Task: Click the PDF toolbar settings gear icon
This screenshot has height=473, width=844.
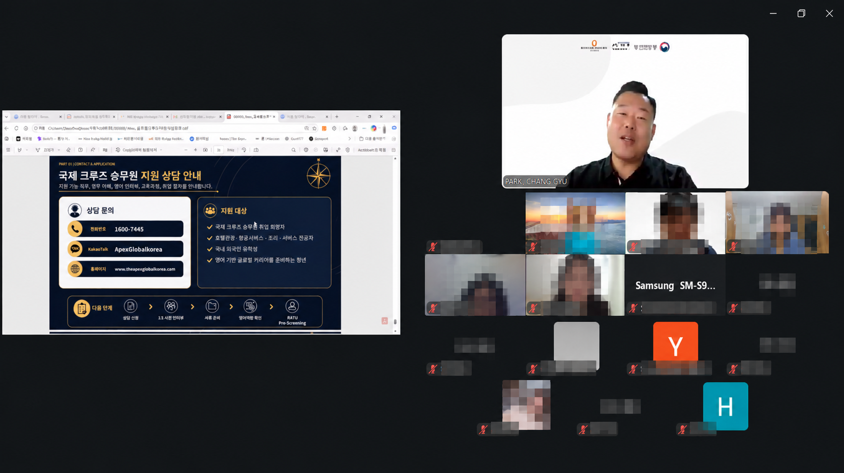Action: (x=348, y=150)
